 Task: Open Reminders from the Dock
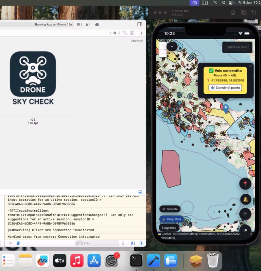pyautogui.click(x=8, y=260)
